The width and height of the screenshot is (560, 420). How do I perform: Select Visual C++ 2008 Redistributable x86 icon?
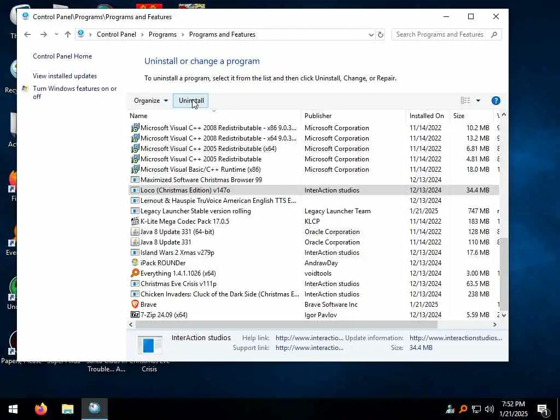point(135,128)
